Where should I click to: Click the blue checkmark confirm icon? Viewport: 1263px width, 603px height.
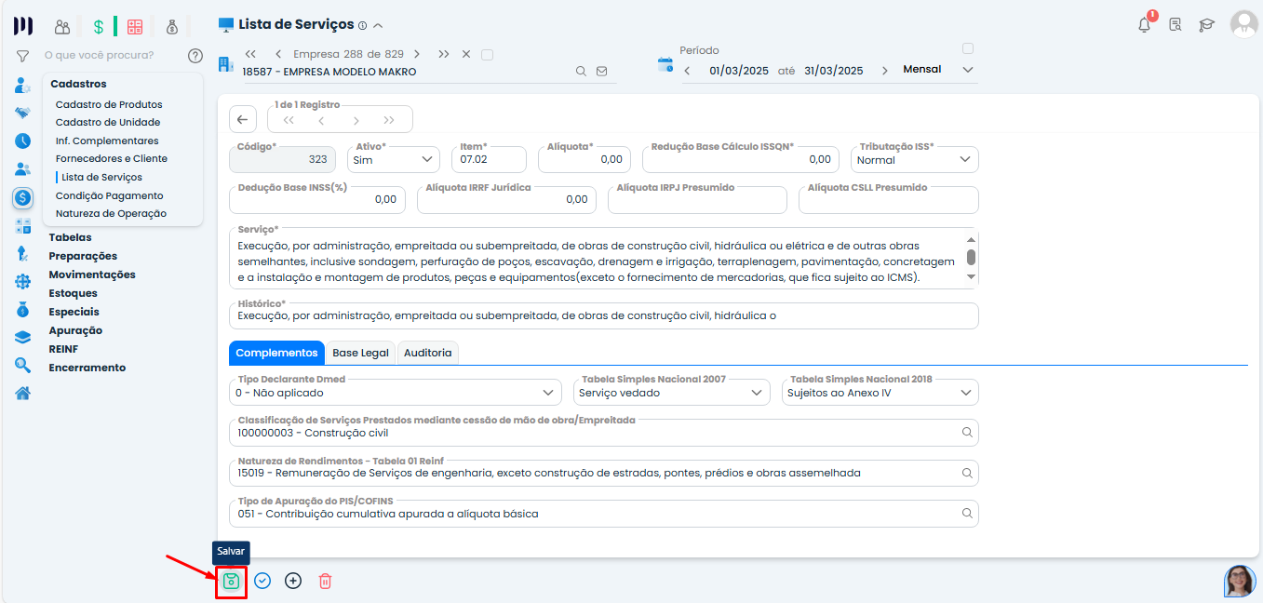pos(262,582)
